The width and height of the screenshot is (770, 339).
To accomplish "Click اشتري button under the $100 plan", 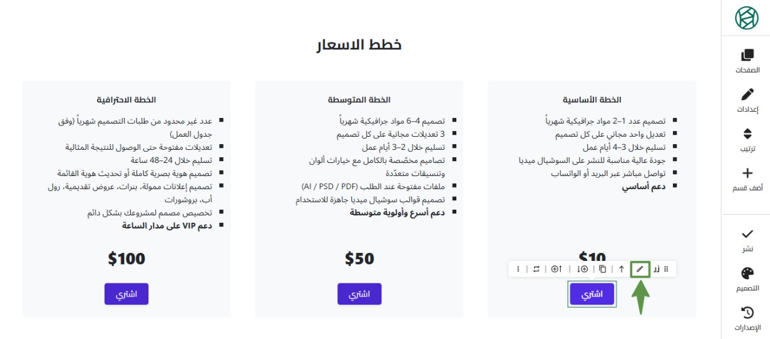I will point(126,294).
